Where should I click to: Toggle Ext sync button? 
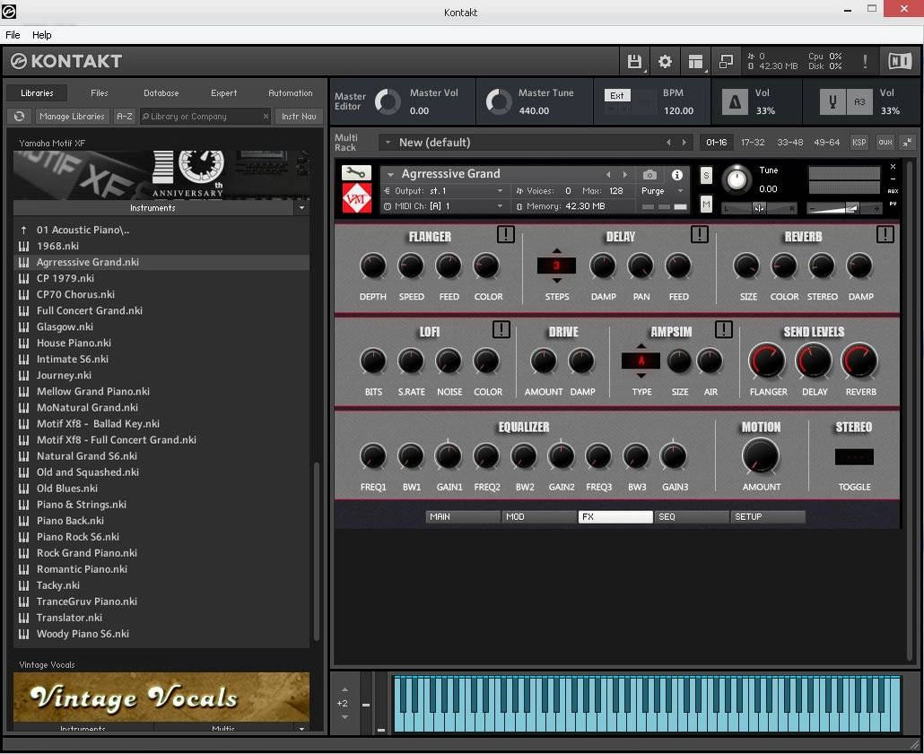click(x=617, y=95)
